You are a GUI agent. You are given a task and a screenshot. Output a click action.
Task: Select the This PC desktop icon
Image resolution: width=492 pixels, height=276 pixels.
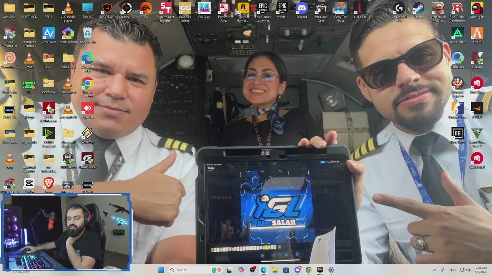(88, 11)
